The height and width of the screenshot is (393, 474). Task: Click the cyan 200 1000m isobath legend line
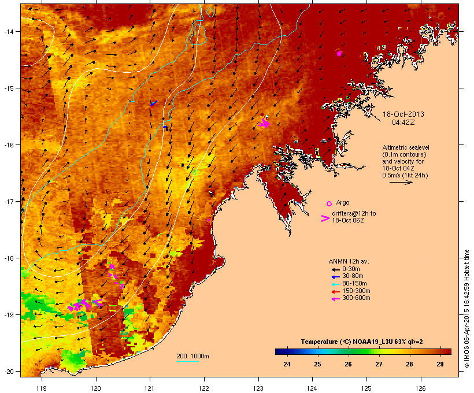click(x=188, y=361)
